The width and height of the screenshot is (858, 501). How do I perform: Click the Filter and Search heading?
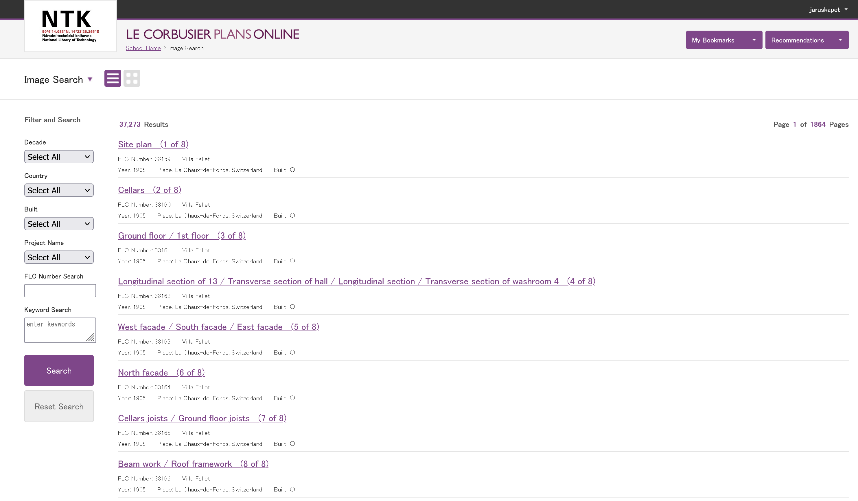point(52,120)
